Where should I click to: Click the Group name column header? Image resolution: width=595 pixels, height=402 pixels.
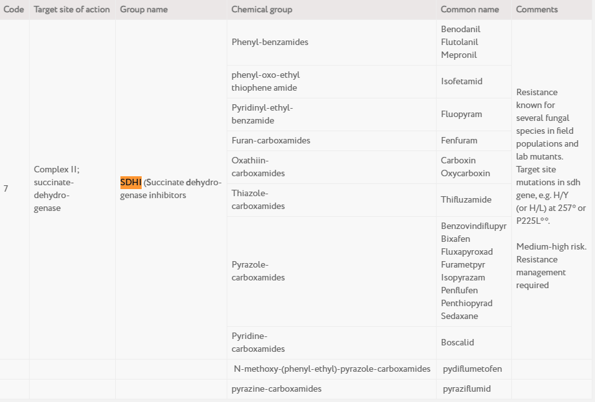(x=144, y=10)
